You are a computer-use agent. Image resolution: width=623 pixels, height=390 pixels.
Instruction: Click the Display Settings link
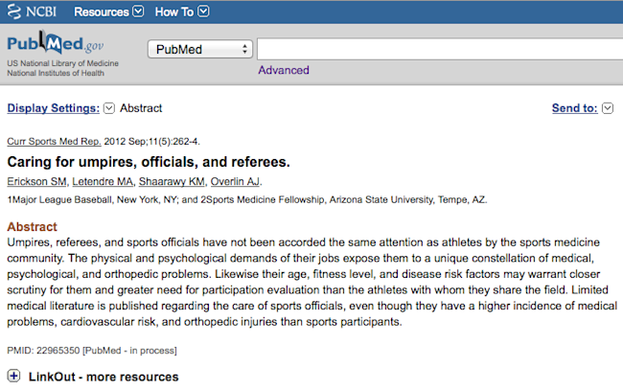54,108
